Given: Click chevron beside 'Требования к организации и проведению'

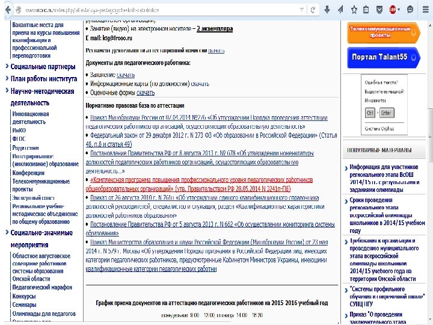Looking at the screenshot, I should point(346,242).
